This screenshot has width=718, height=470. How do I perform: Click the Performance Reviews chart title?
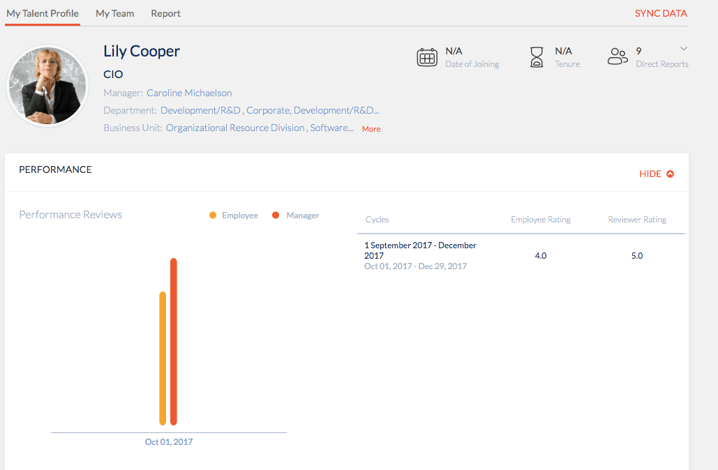tap(70, 215)
